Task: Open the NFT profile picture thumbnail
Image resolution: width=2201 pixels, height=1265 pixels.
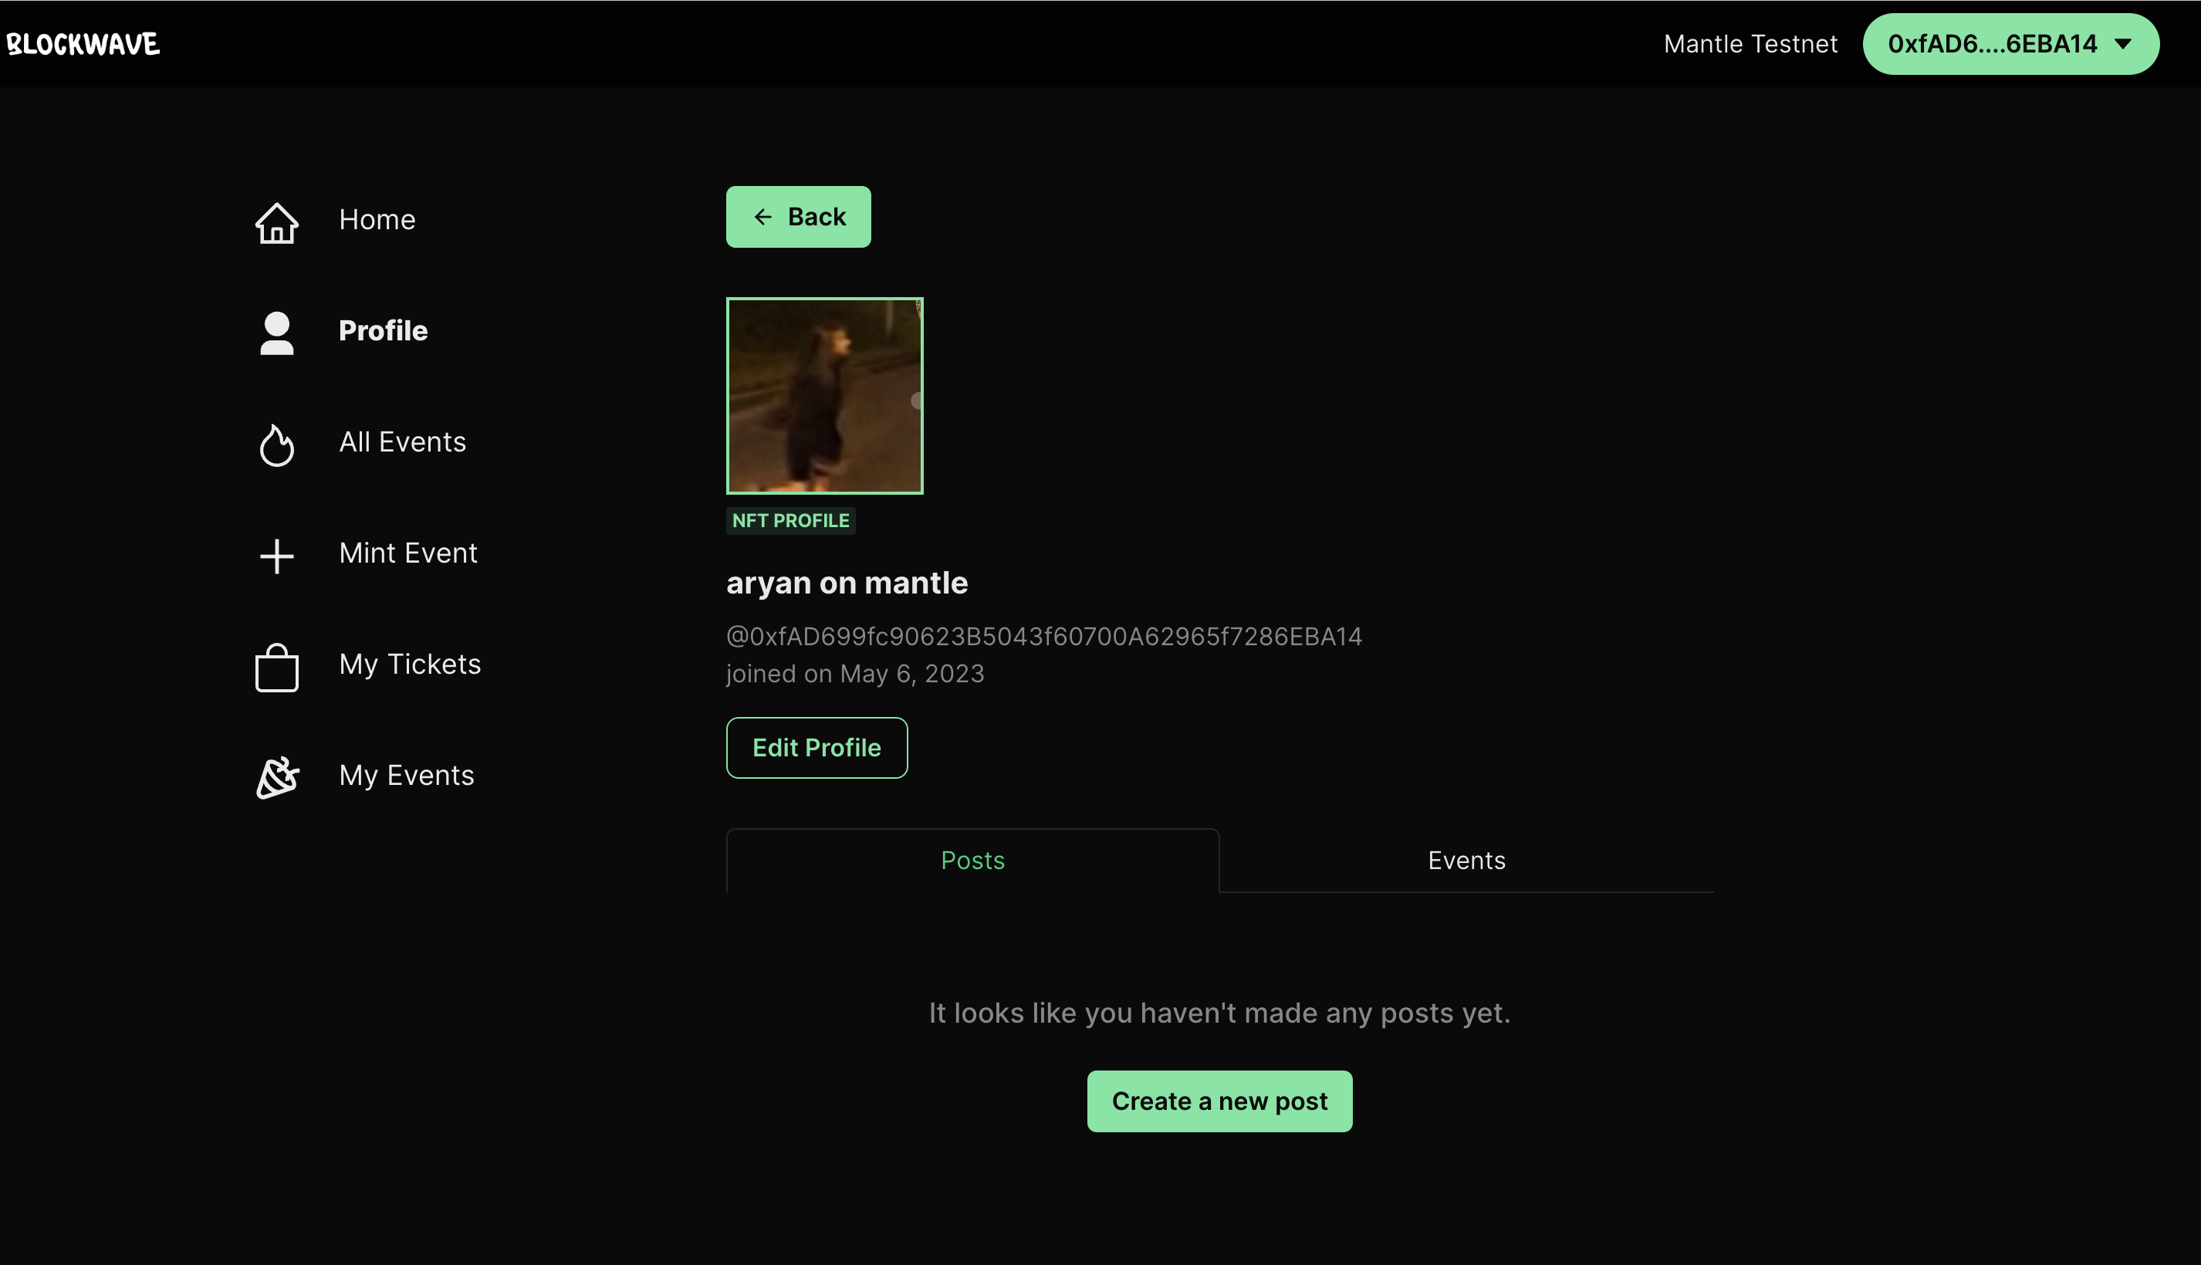Action: (x=824, y=396)
